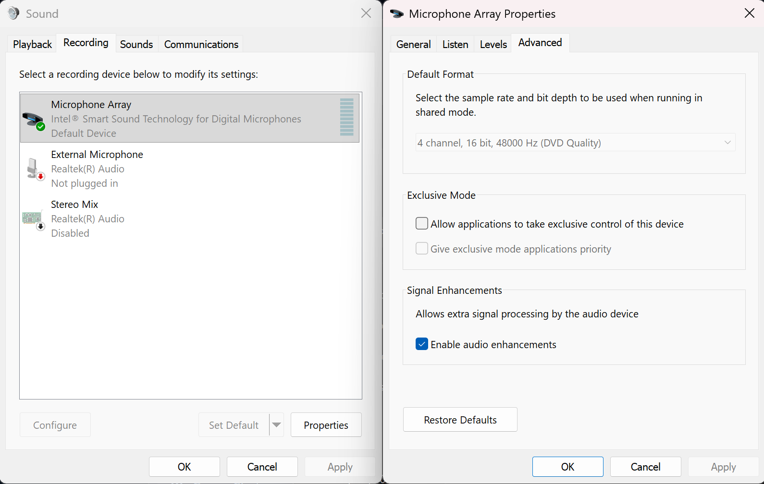764x484 pixels.
Task: Click the Sound dialog speaker icon
Action: [14, 13]
